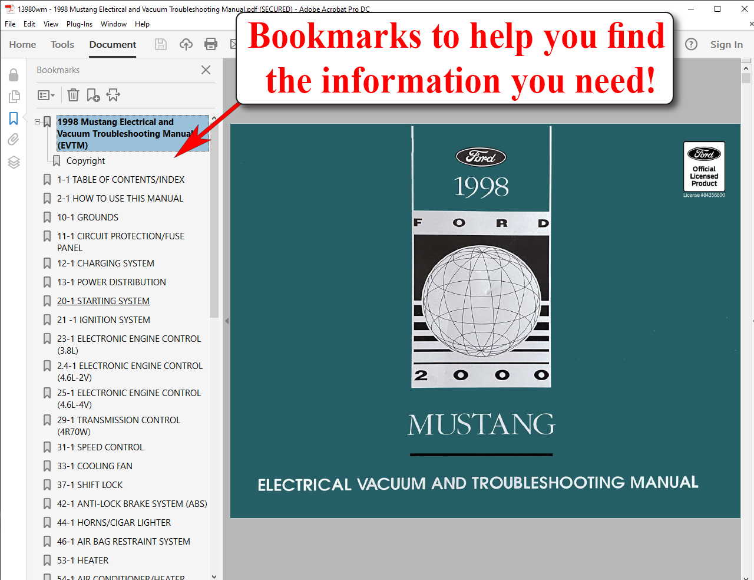754x580 pixels.
Task: Click document view scroll up arrow
Action: 746,68
